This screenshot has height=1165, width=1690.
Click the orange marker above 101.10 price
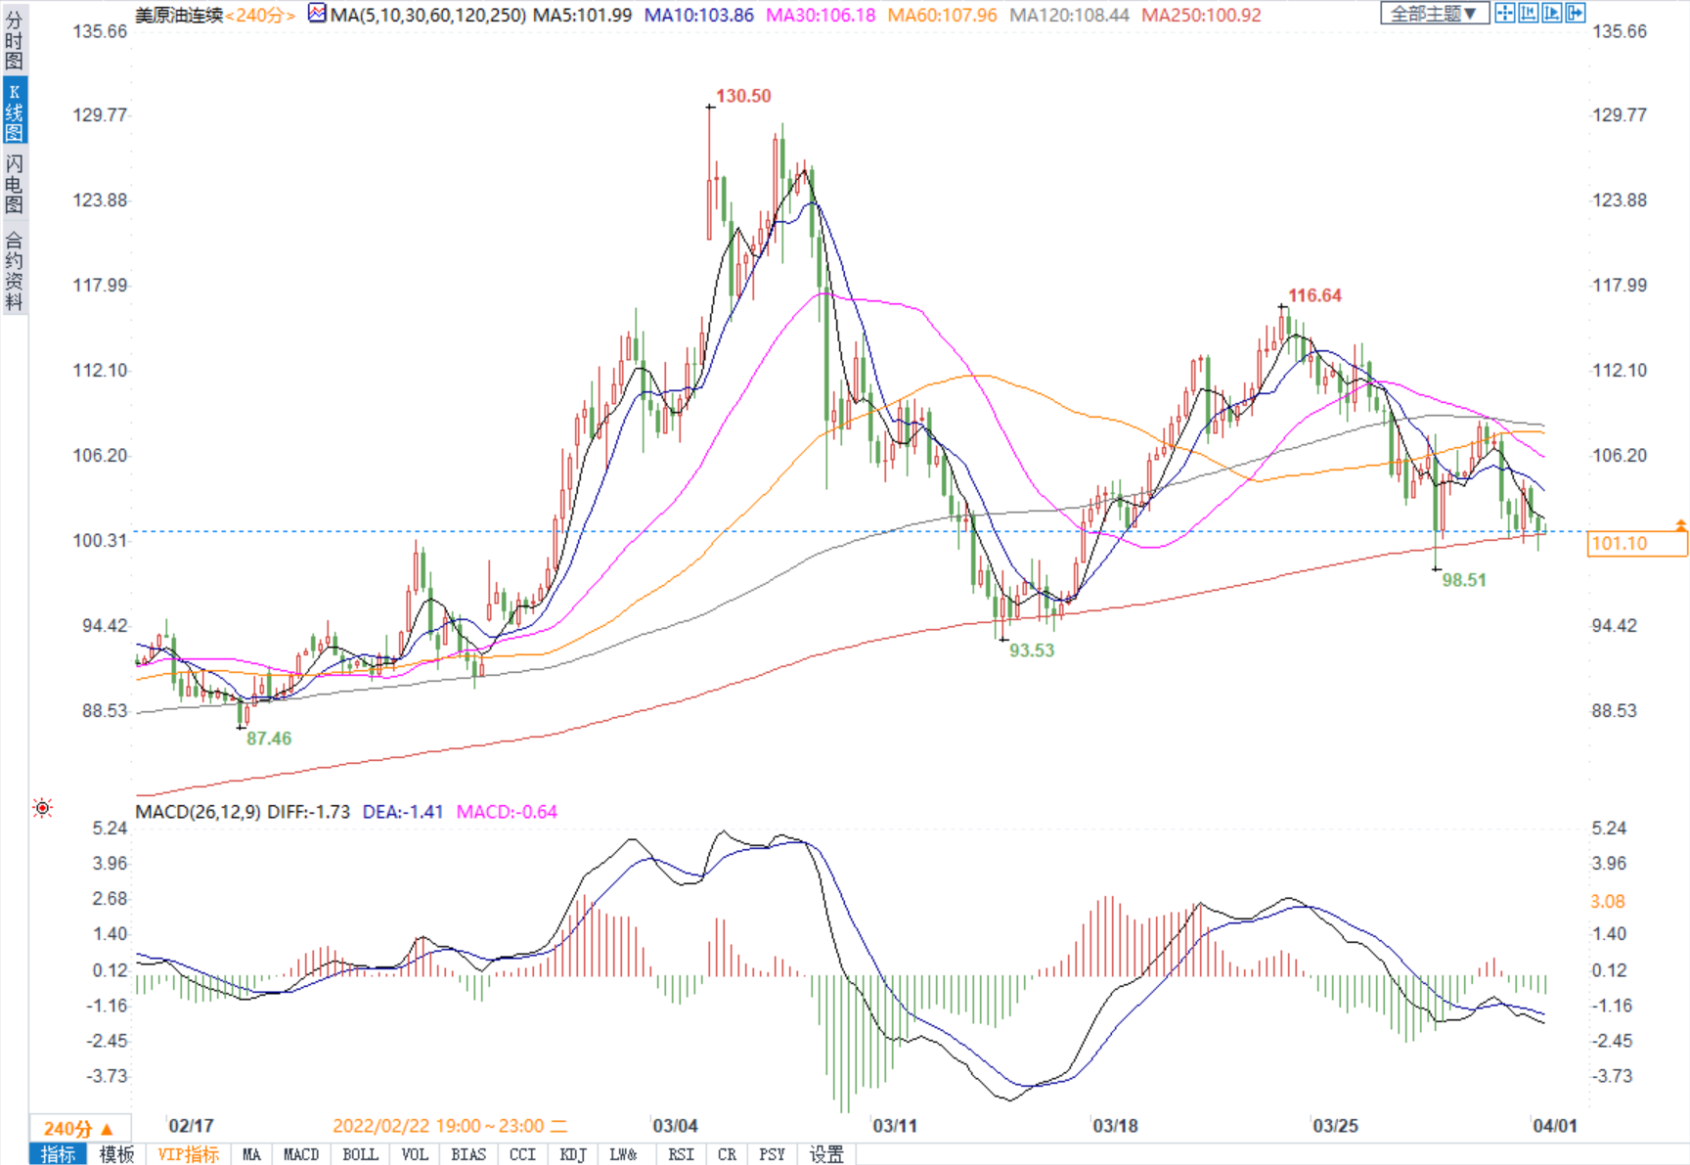(1680, 525)
